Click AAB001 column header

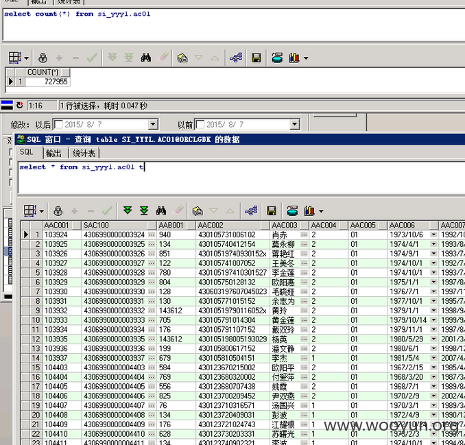(x=176, y=225)
